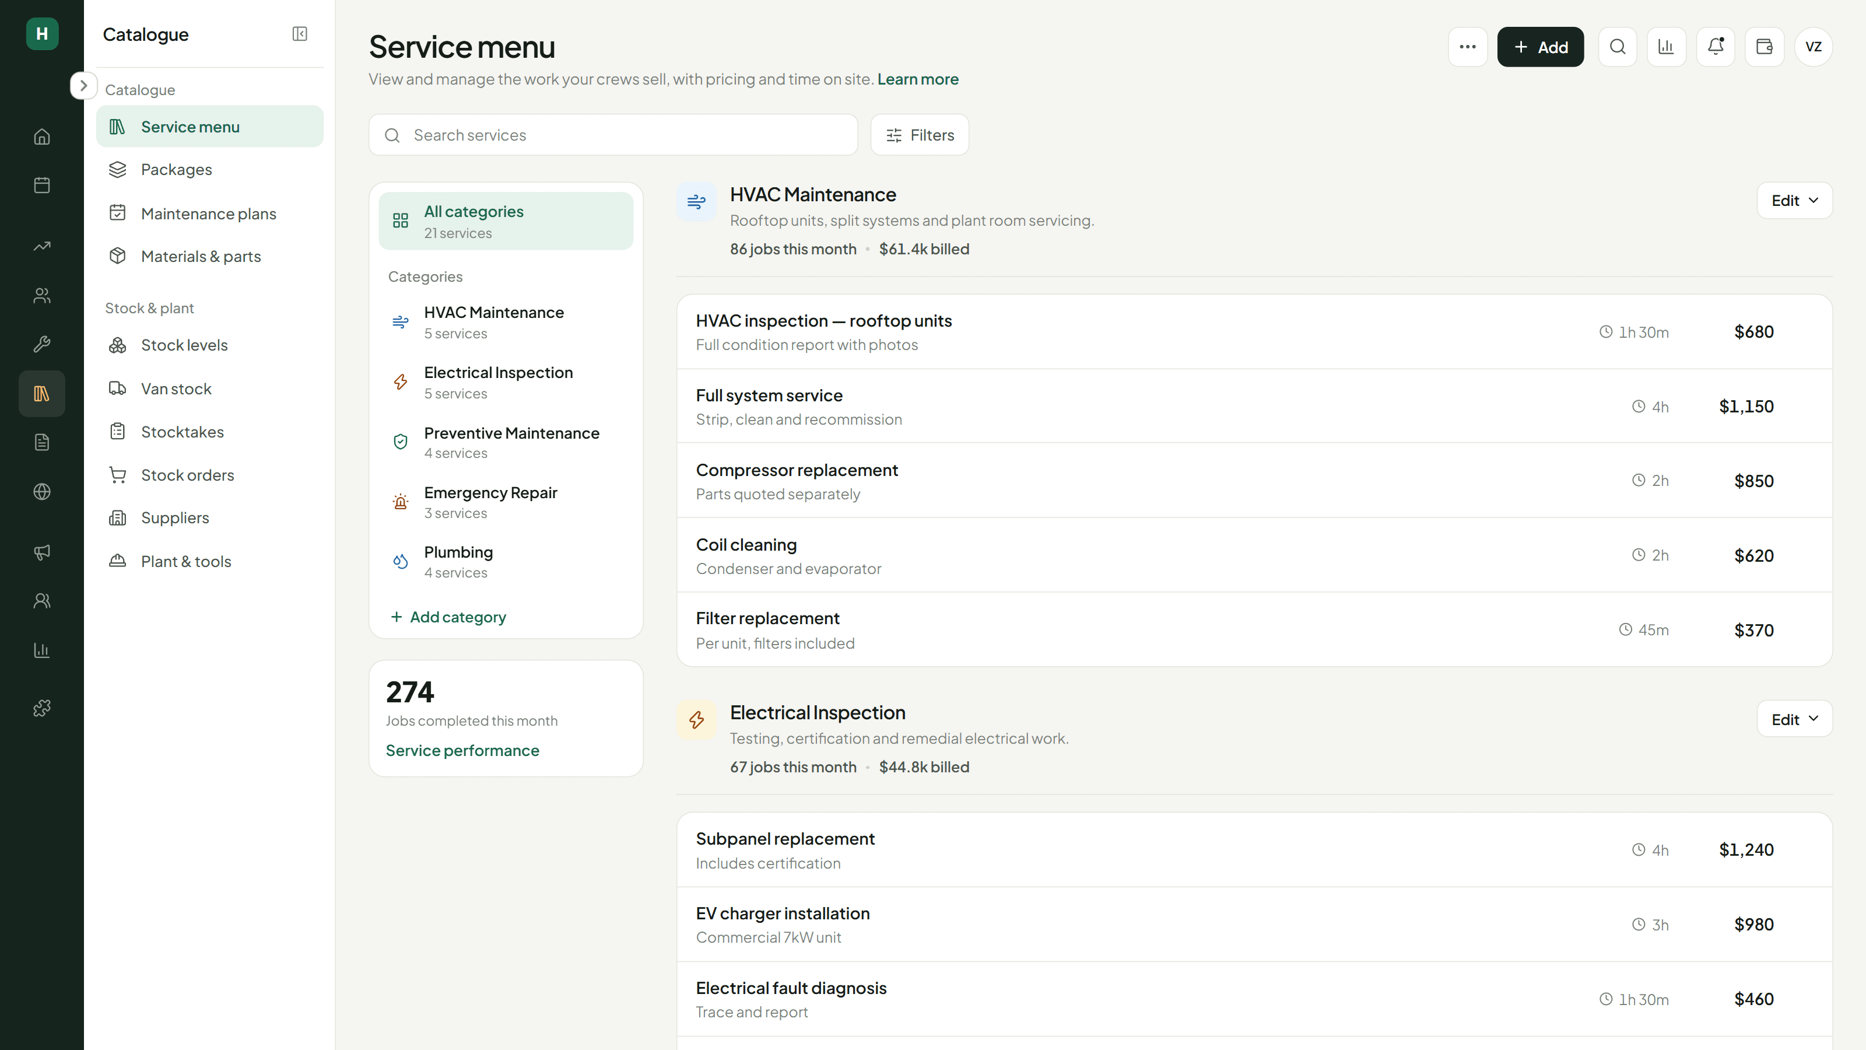Open the Compressor replacement service row
The width and height of the screenshot is (1866, 1050).
click(x=1254, y=481)
